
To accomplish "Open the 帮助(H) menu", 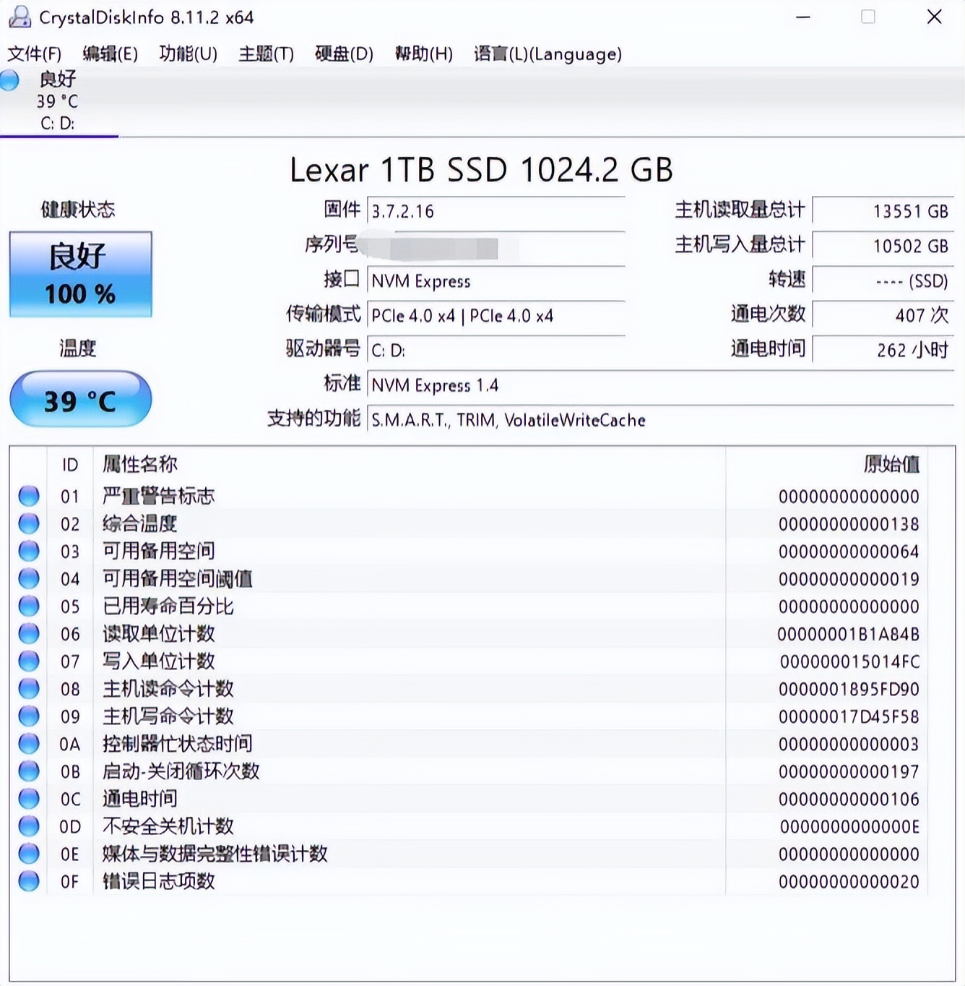I will tap(422, 54).
